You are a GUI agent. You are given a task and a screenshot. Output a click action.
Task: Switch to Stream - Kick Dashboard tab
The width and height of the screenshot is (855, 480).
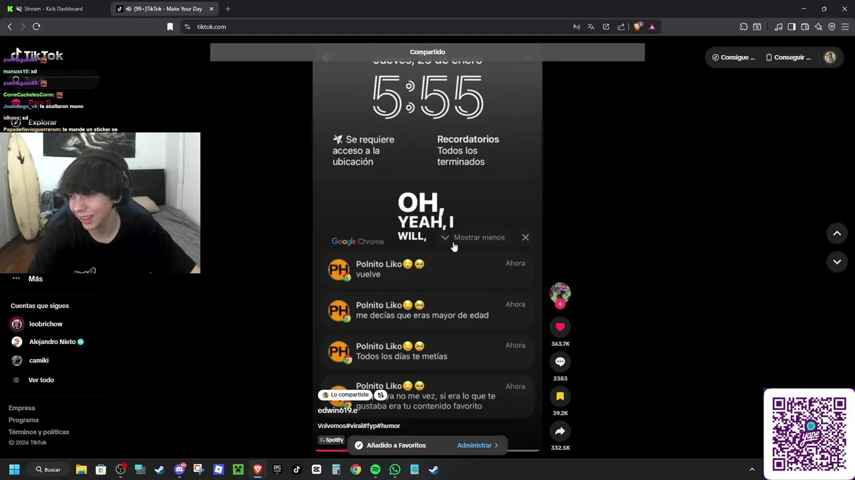click(x=53, y=9)
